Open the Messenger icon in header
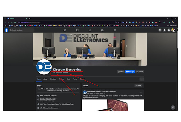The height and width of the screenshot is (122, 181). coord(164,30)
